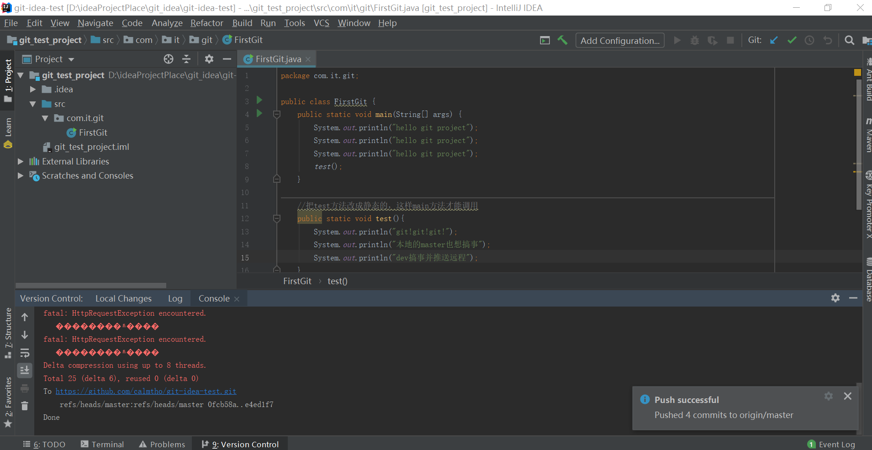The width and height of the screenshot is (872, 450).
Task: Click the Stop square icon in the toolbar
Action: pyautogui.click(x=730, y=40)
